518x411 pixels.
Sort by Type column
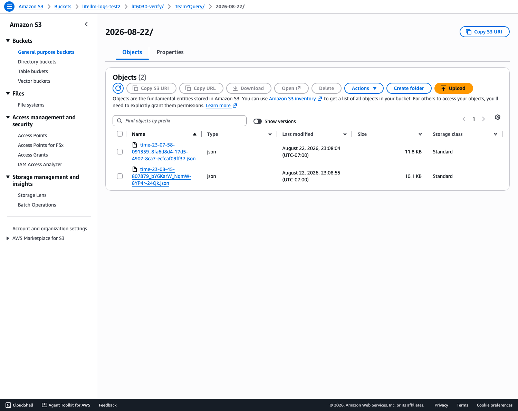click(x=270, y=134)
